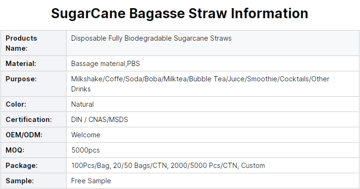Image resolution: width=360 pixels, height=189 pixels.
Task: Click the Bassage material,PBS value
Action: (x=105, y=64)
